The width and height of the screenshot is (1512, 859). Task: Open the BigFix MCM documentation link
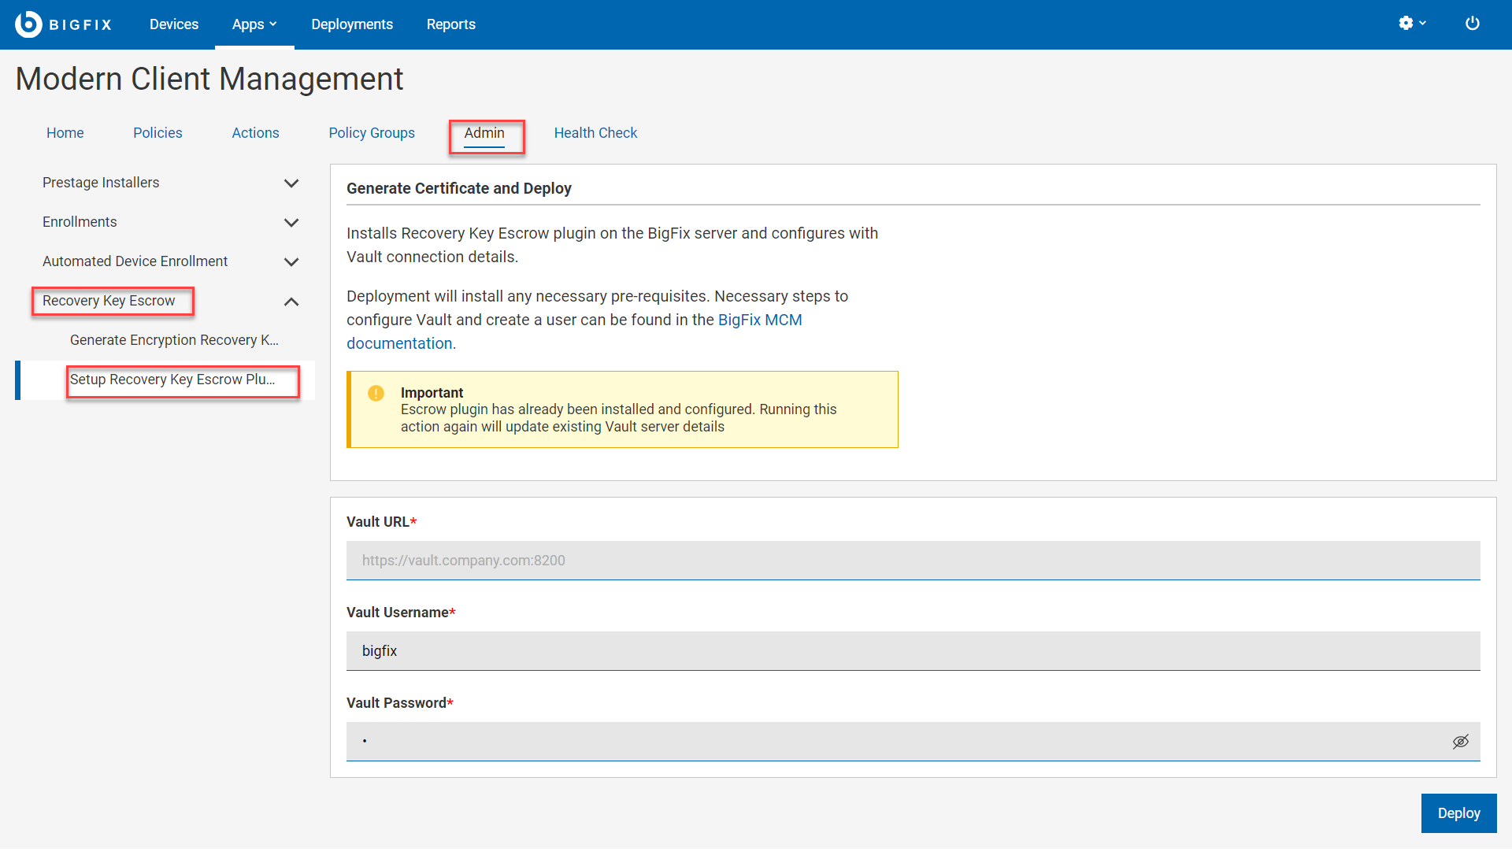pos(759,320)
